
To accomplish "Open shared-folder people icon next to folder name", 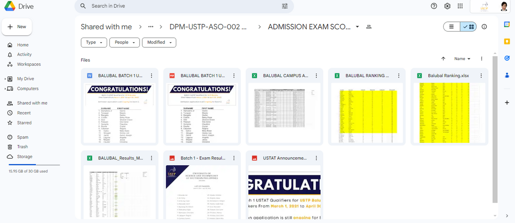I will (x=369, y=27).
